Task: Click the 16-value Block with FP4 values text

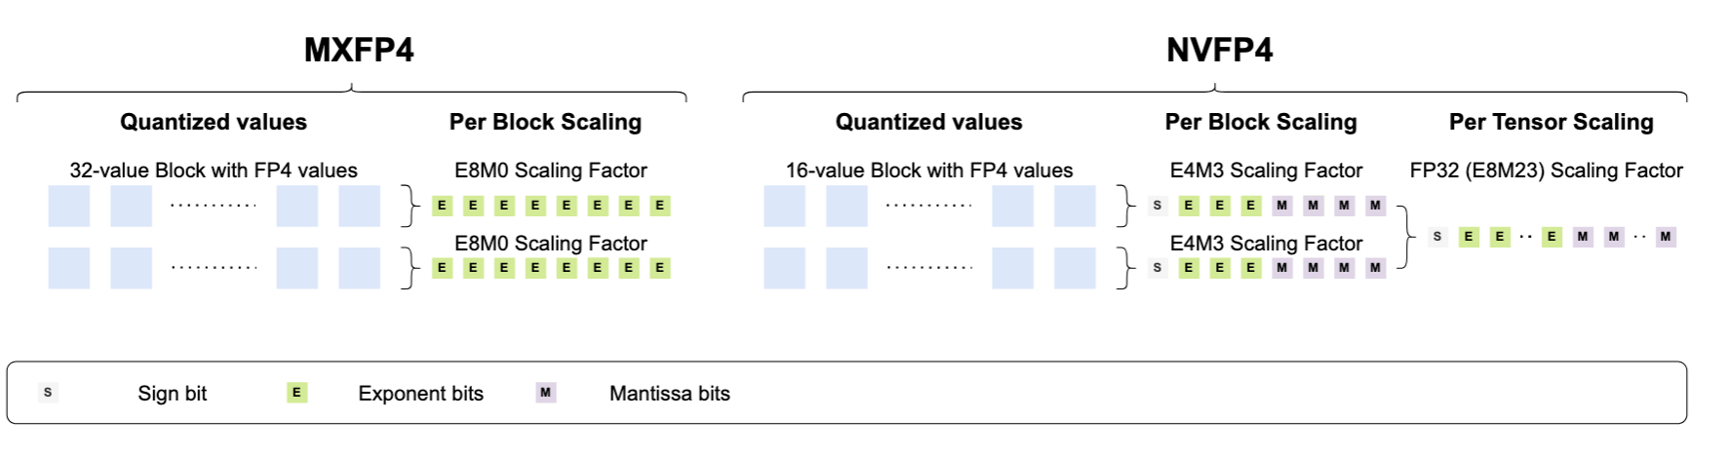Action: click(x=929, y=171)
